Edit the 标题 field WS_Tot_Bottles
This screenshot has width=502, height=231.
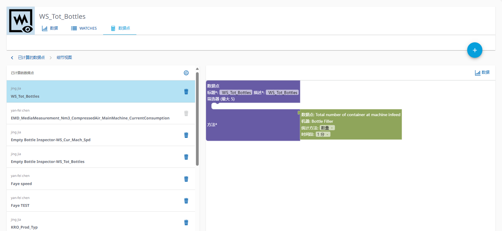pos(236,93)
